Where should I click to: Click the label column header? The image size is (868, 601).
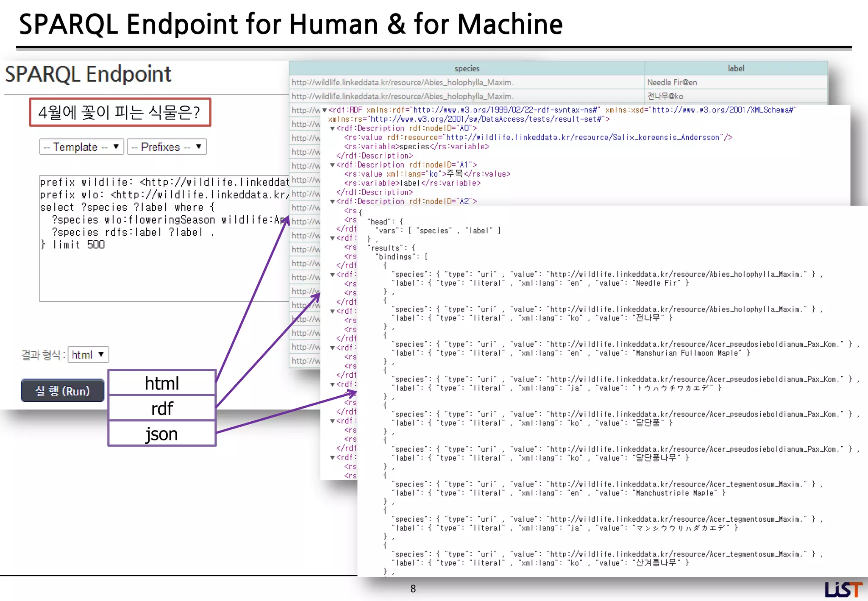[736, 68]
